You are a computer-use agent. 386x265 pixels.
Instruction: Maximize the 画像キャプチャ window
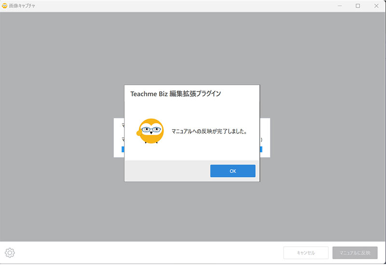(x=358, y=6)
